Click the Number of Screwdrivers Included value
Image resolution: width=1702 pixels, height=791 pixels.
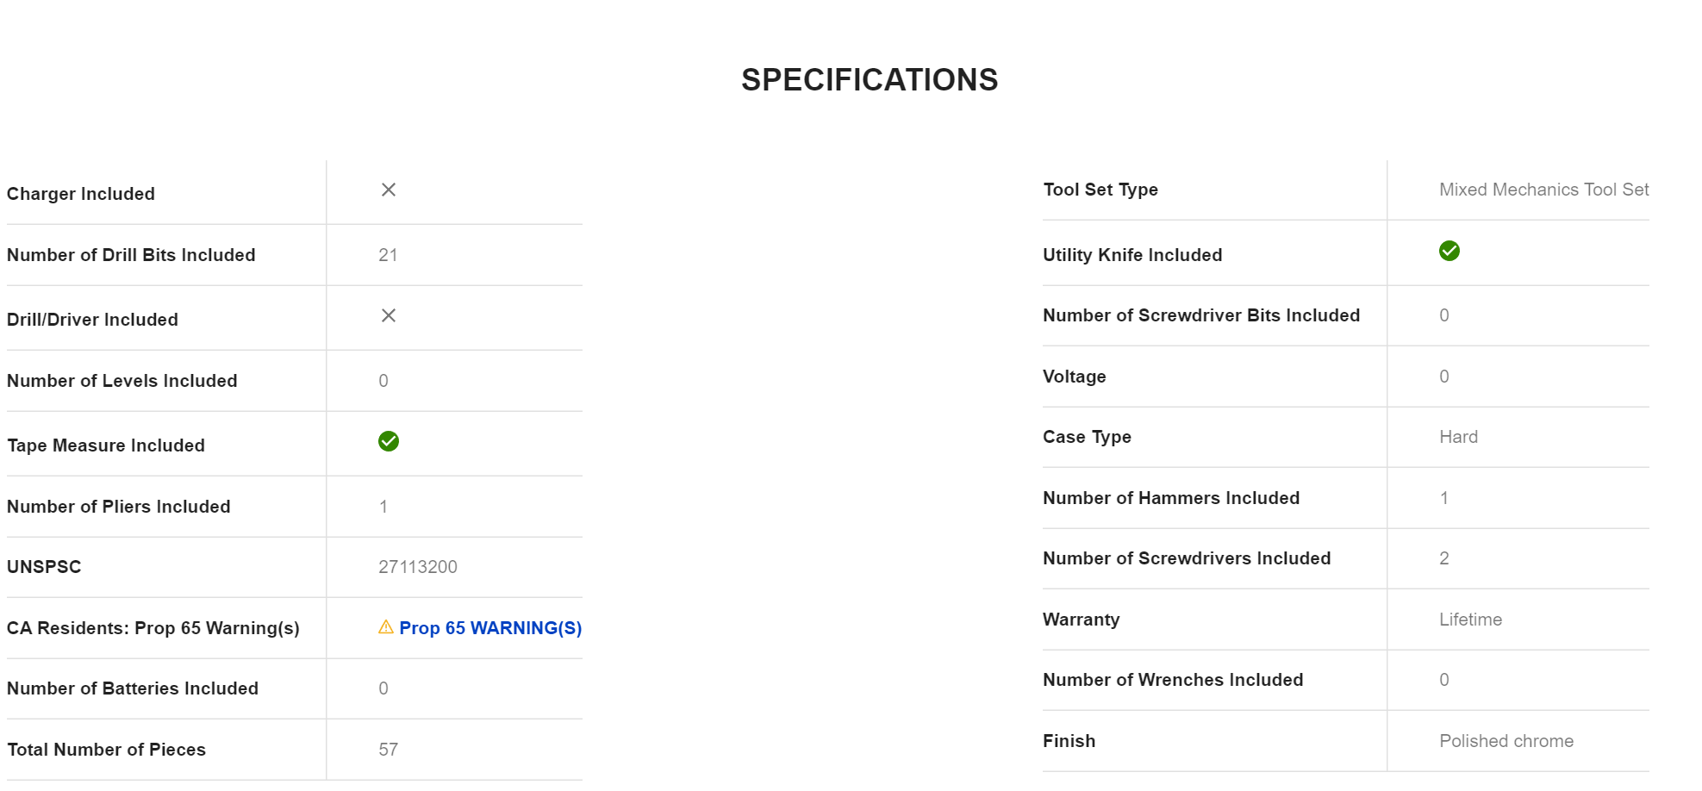pyautogui.click(x=1444, y=558)
